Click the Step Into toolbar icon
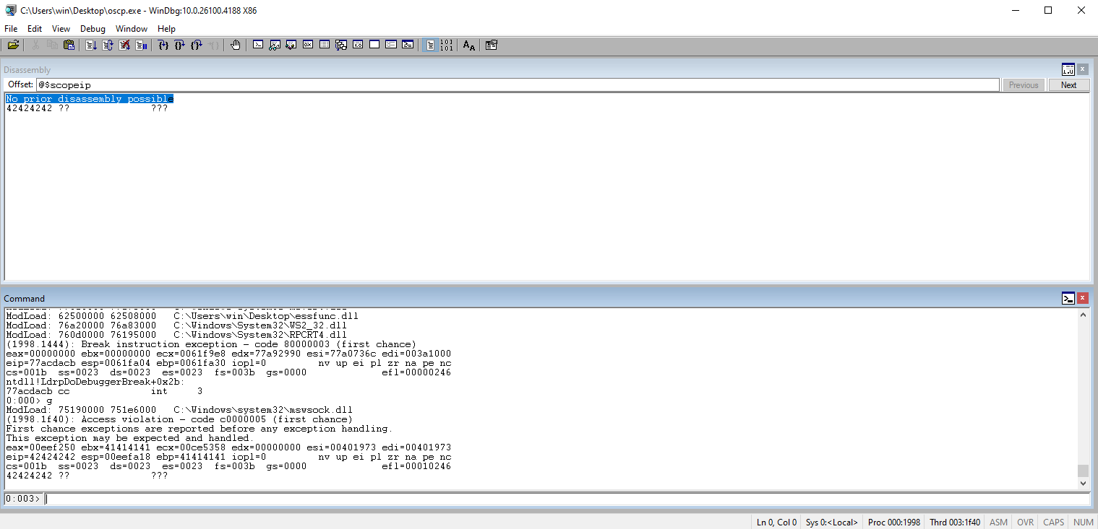 pos(163,45)
